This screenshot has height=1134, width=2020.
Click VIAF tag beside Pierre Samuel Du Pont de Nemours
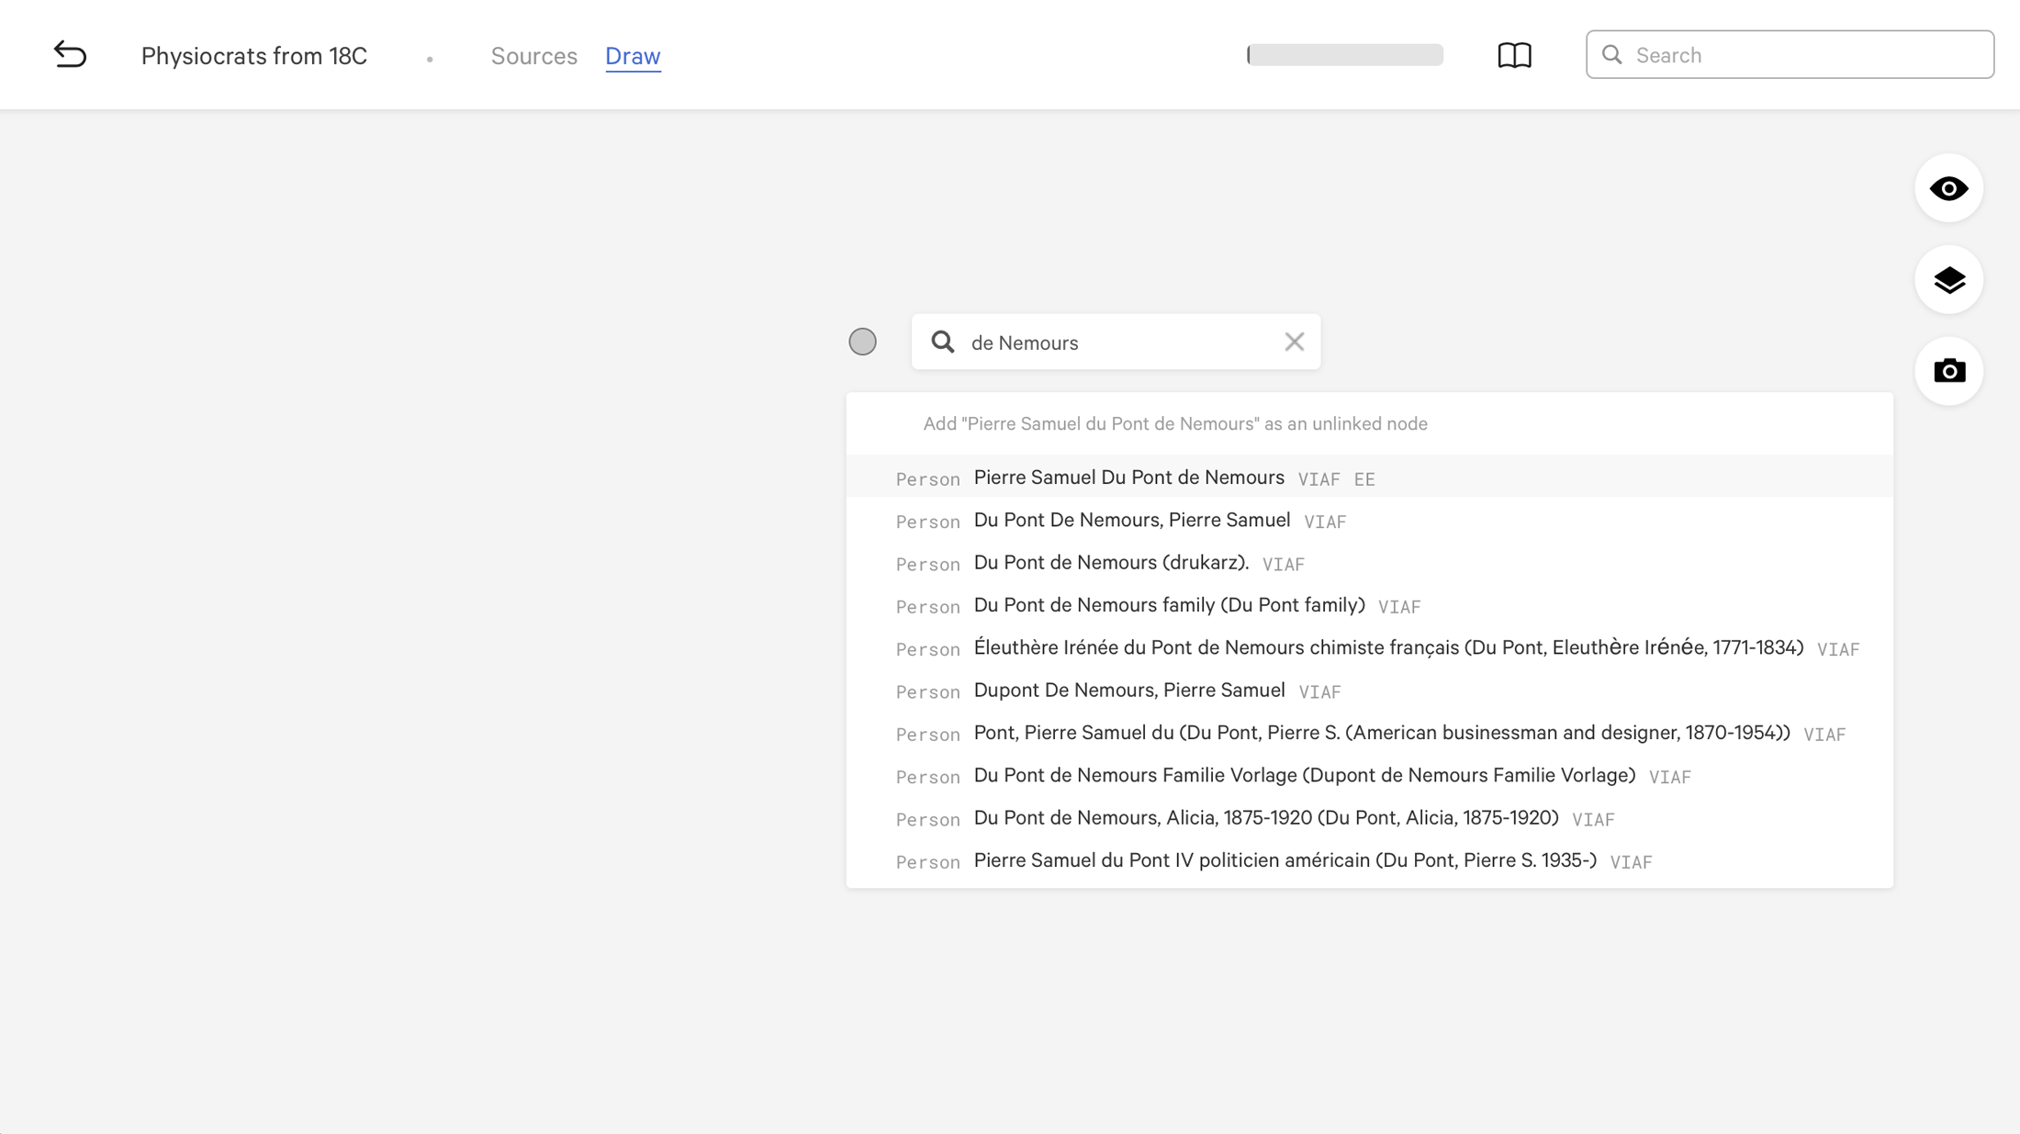coord(1319,479)
